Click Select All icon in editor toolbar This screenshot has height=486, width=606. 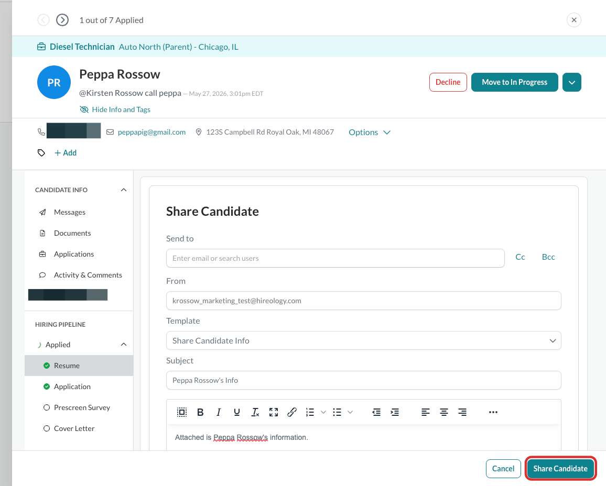pos(182,412)
